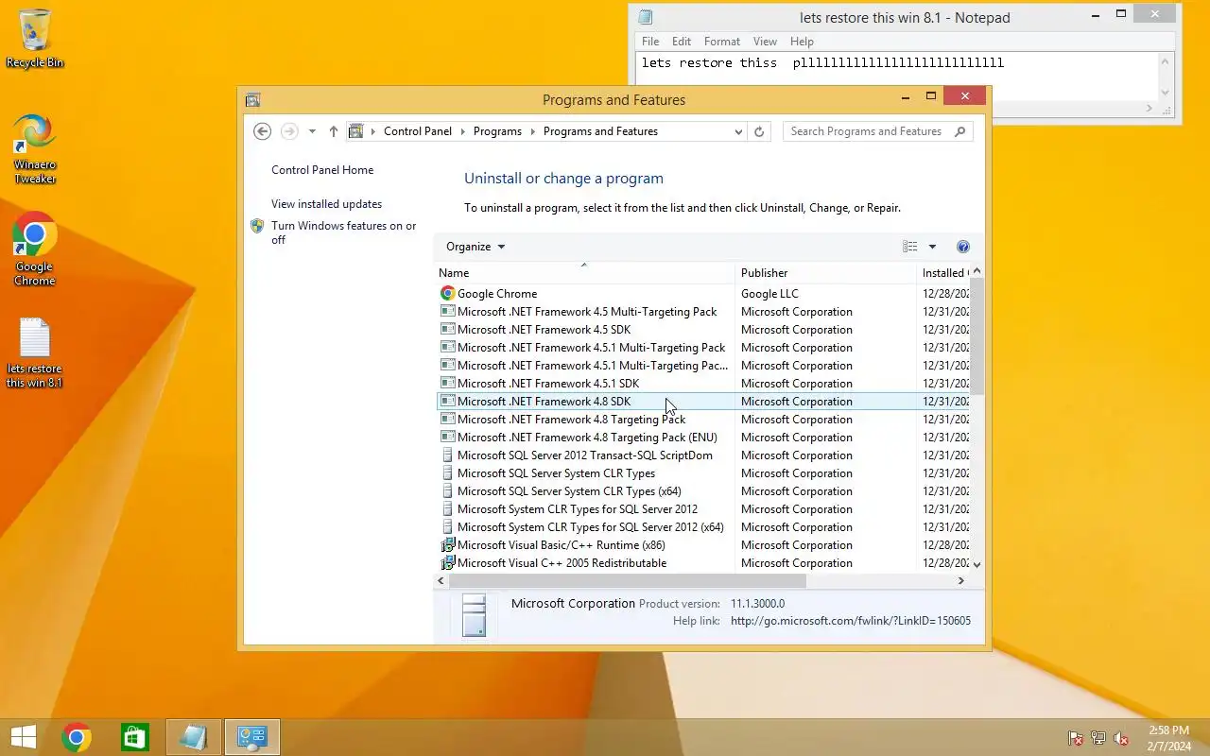Click the Notepad title bar icon

pos(646,17)
